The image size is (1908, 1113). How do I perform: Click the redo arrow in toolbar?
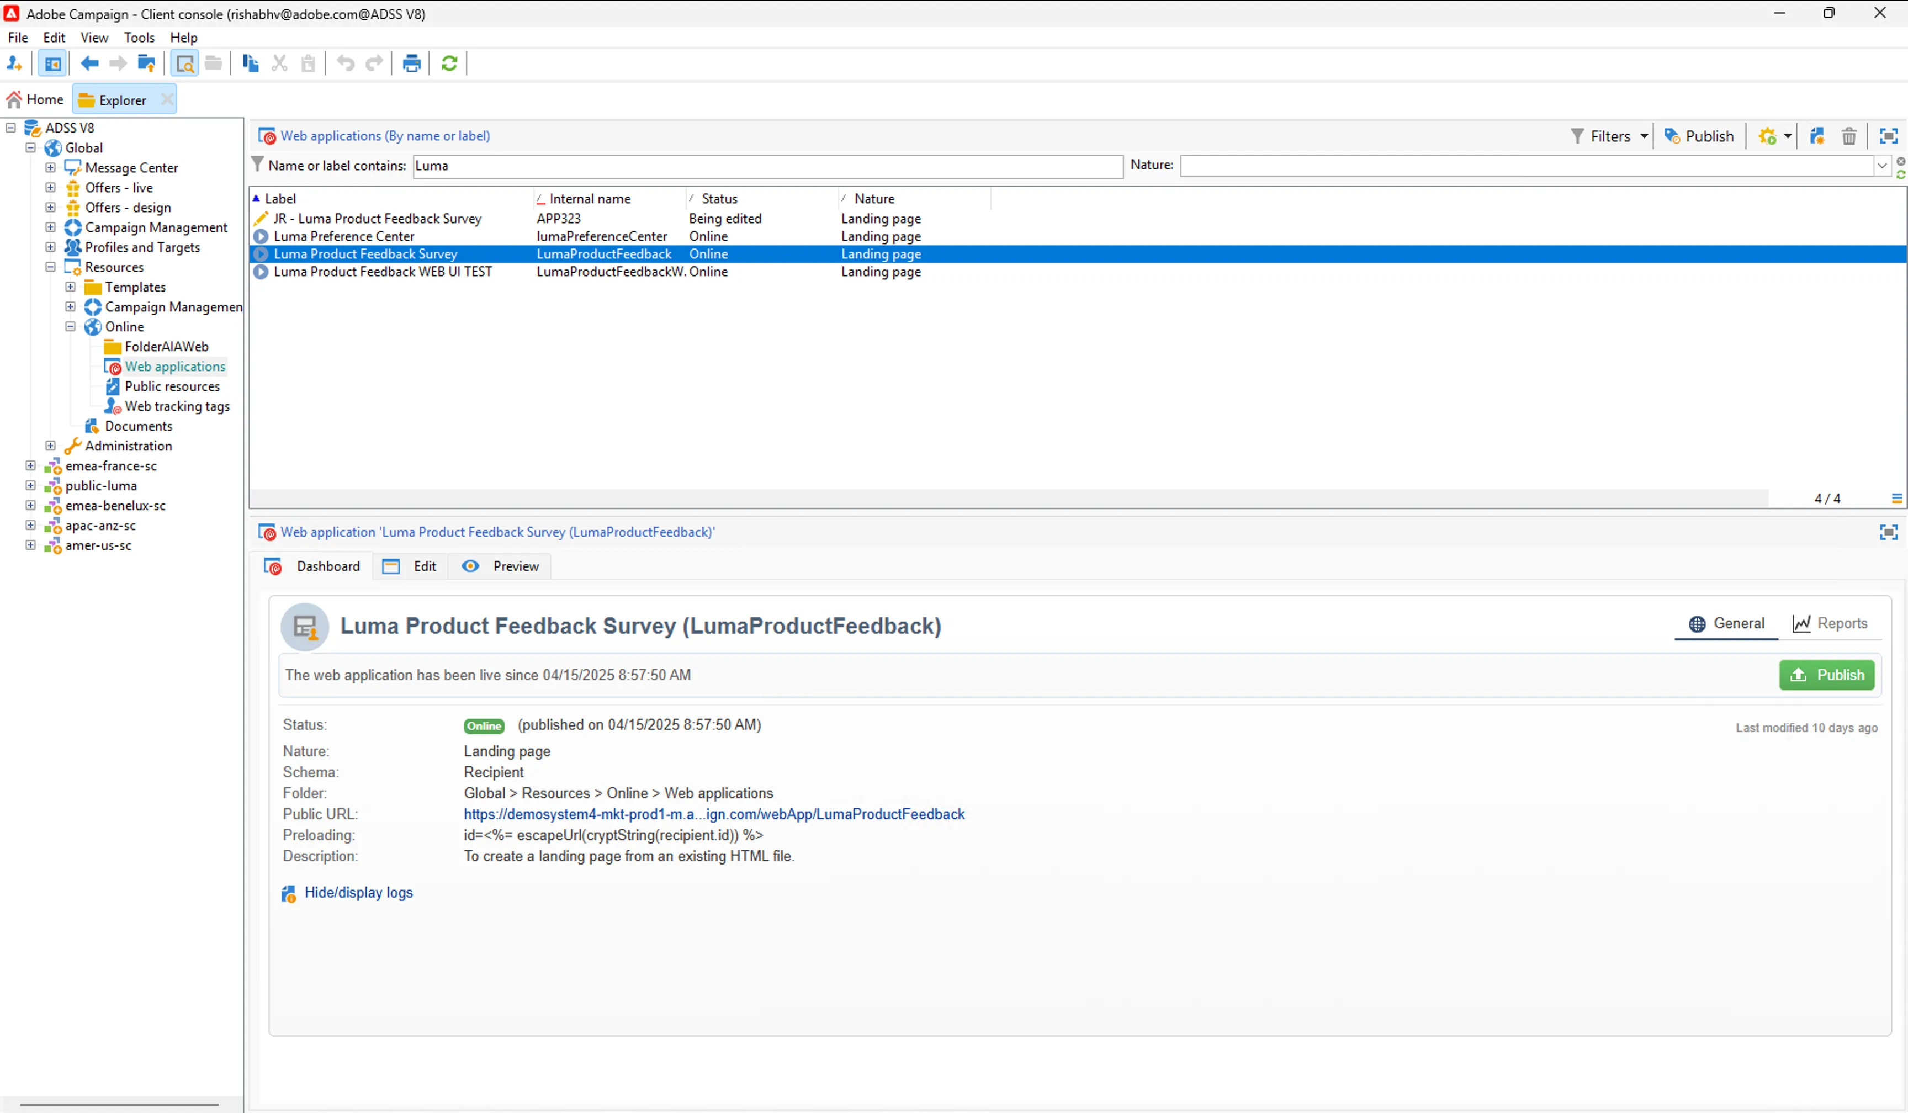[374, 63]
